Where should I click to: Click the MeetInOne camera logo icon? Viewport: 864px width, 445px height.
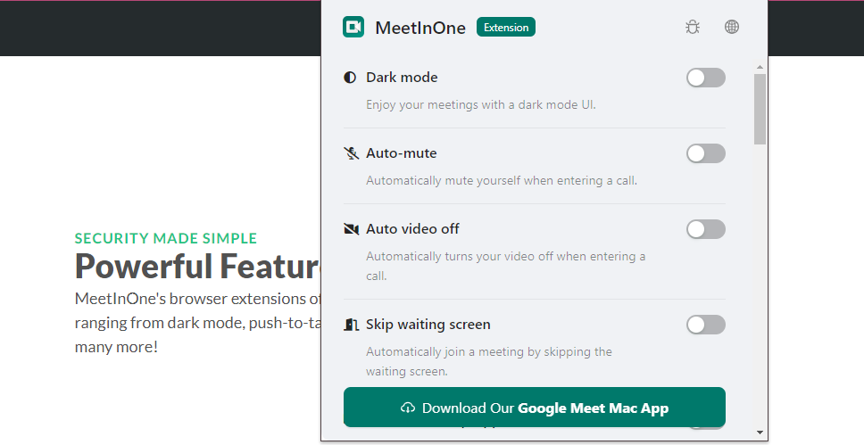click(x=353, y=27)
